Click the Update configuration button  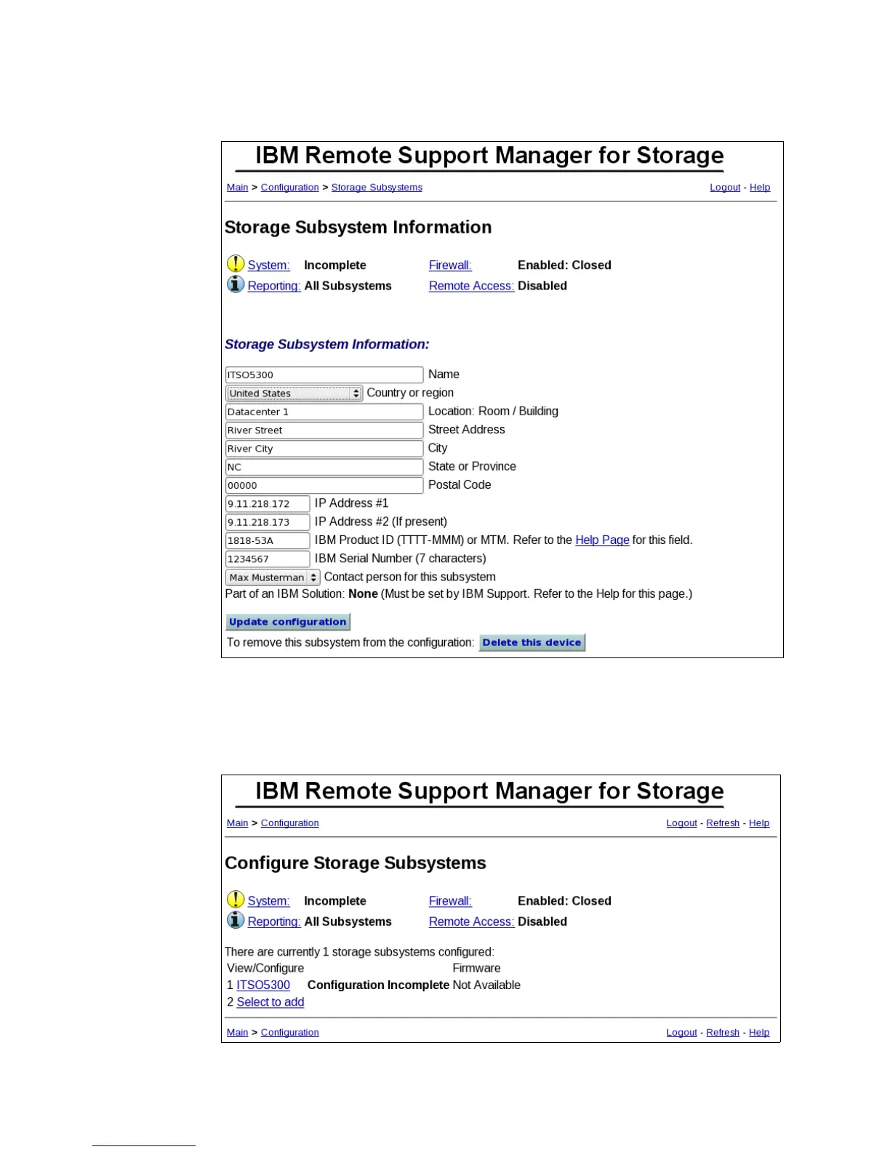pyautogui.click(x=288, y=622)
